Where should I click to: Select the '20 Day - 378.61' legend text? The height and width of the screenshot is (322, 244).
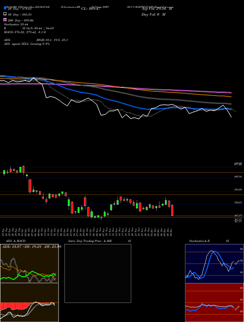[20, 9]
